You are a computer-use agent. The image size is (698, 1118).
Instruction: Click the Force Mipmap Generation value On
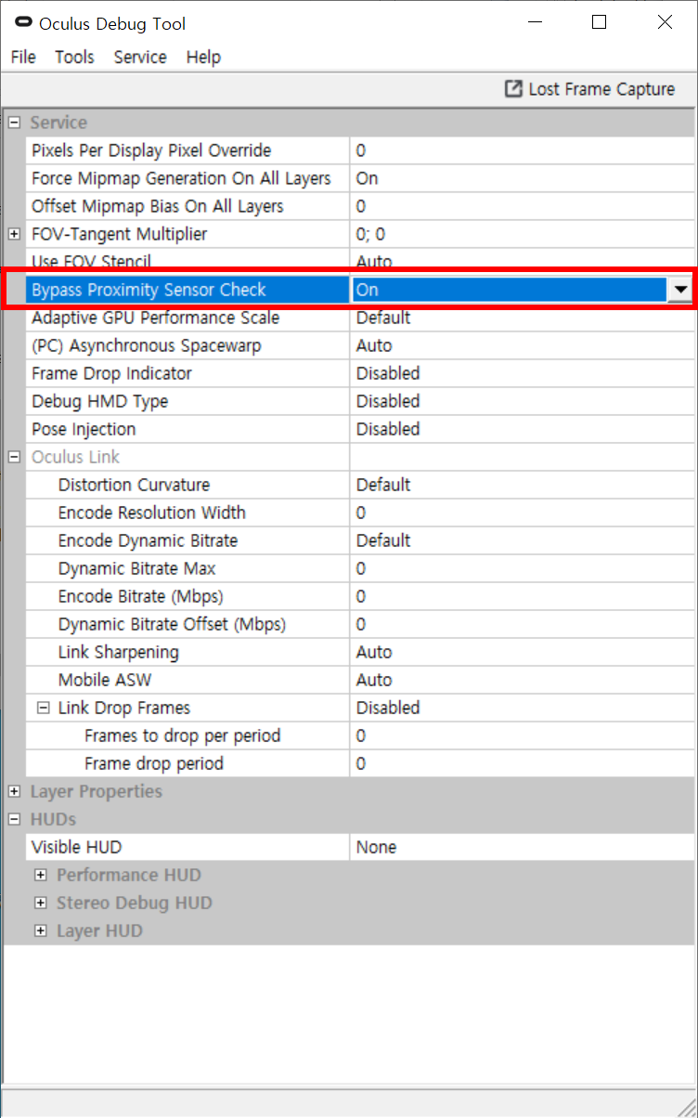pos(522,178)
